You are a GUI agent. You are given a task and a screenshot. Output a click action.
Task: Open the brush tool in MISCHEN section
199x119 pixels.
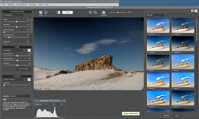tap(29, 79)
